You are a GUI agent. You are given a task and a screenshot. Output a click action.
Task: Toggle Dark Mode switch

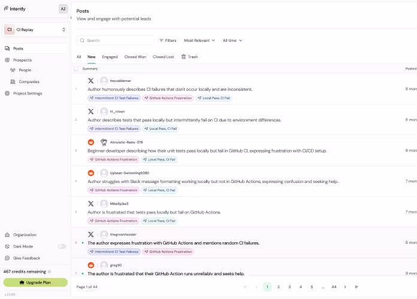point(62,246)
